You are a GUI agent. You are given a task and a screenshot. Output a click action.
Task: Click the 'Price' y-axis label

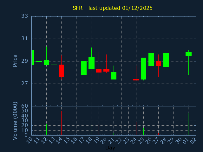(15, 61)
